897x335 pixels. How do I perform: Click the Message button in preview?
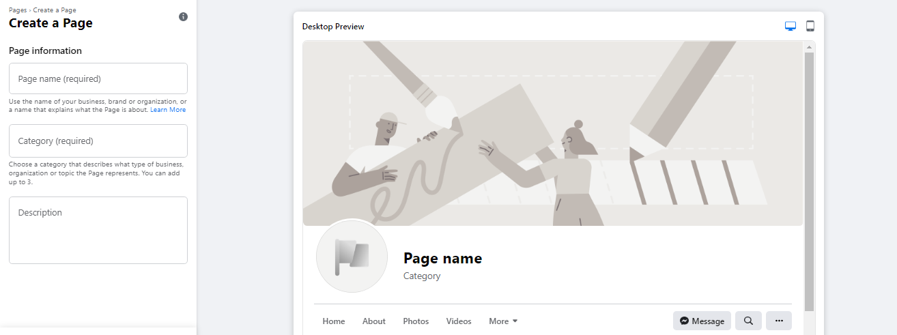click(x=702, y=321)
